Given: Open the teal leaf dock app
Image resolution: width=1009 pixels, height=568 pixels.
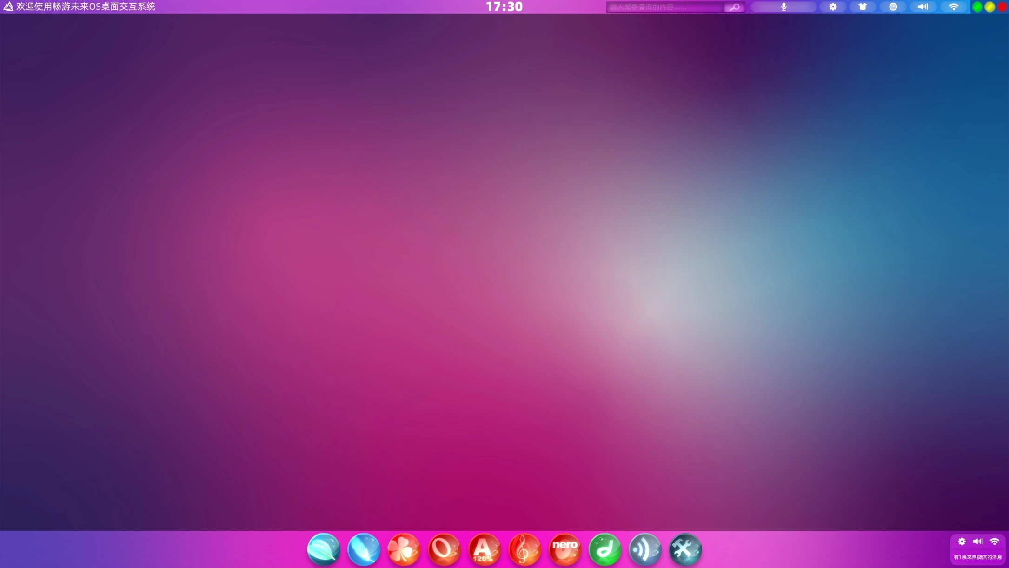Looking at the screenshot, I should [324, 549].
